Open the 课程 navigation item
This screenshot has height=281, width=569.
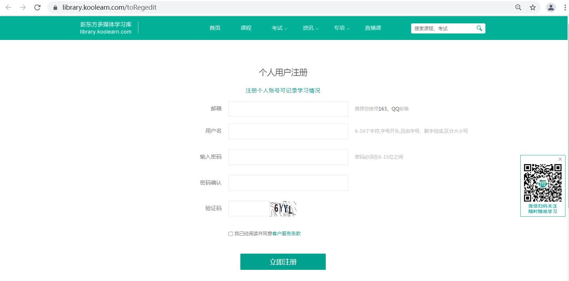point(246,28)
